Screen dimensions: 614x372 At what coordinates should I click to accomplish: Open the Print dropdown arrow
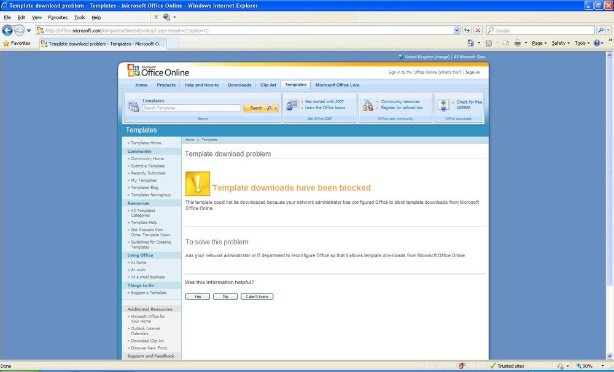coord(526,43)
